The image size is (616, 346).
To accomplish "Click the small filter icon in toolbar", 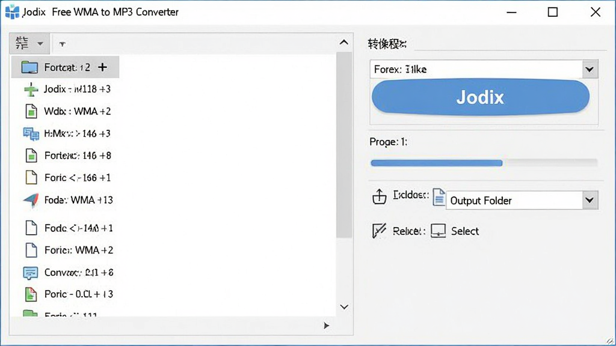I will (62, 44).
